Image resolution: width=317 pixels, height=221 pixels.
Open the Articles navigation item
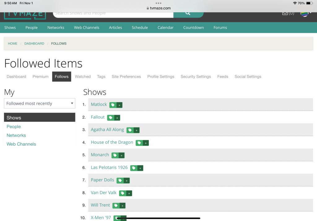pyautogui.click(x=115, y=28)
